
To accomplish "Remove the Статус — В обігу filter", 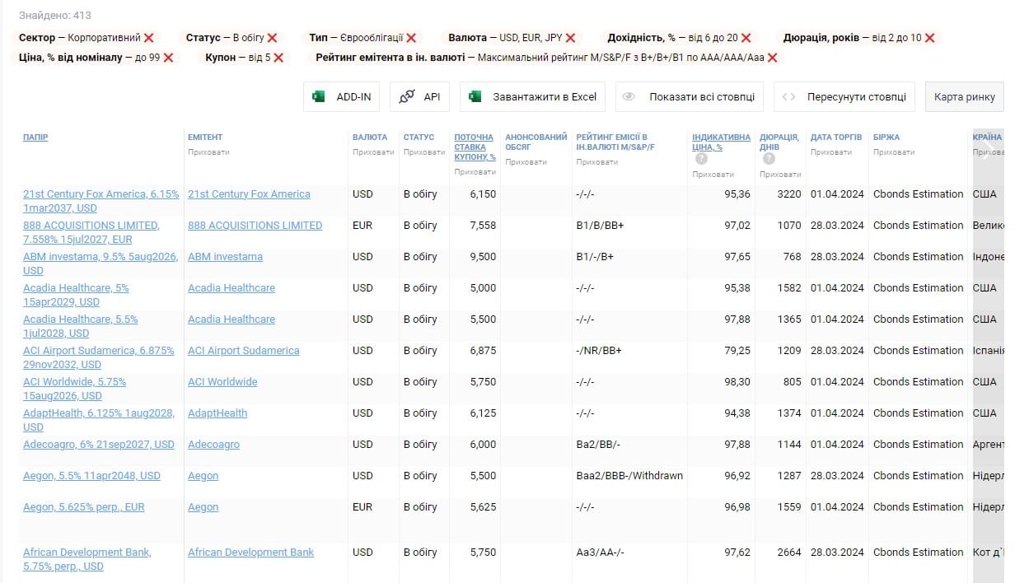I will (x=272, y=38).
